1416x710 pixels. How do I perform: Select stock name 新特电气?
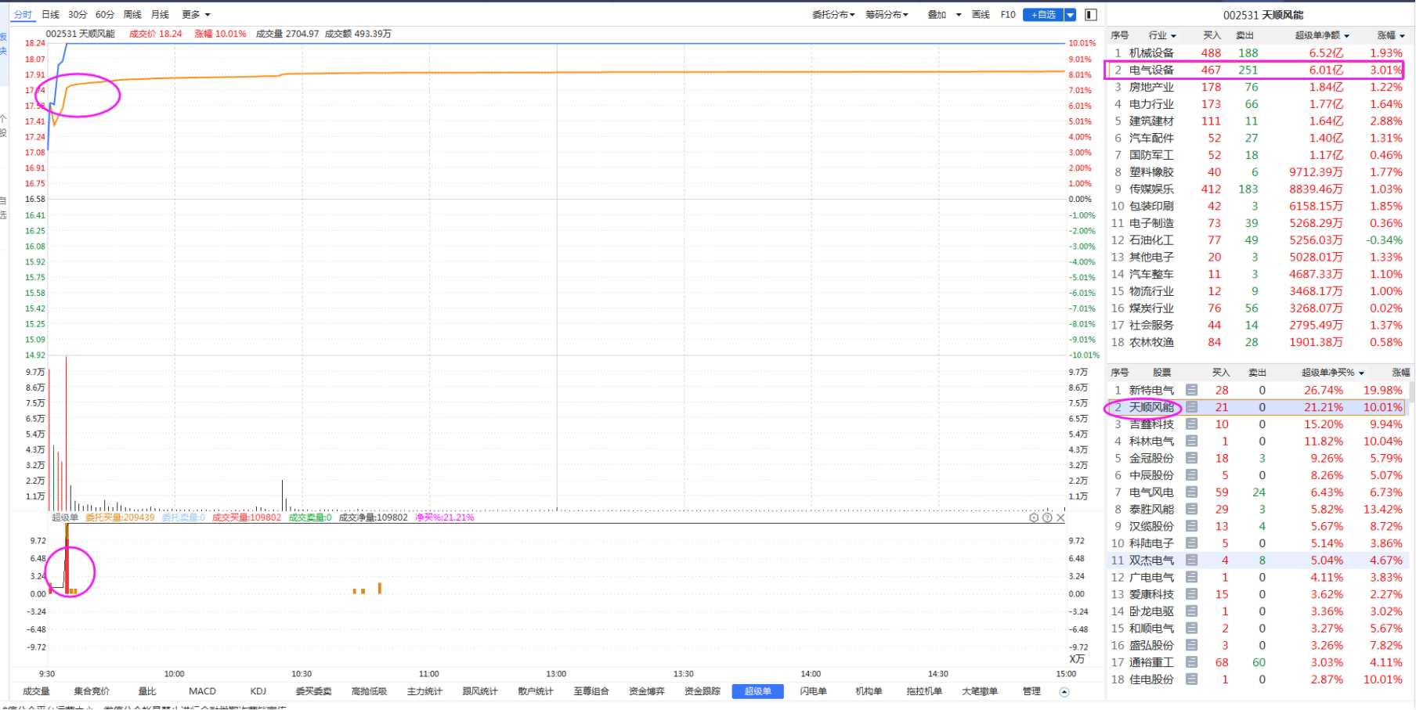[x=1151, y=390]
